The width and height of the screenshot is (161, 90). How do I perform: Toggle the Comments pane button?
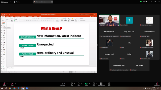click(x=66, y=72)
